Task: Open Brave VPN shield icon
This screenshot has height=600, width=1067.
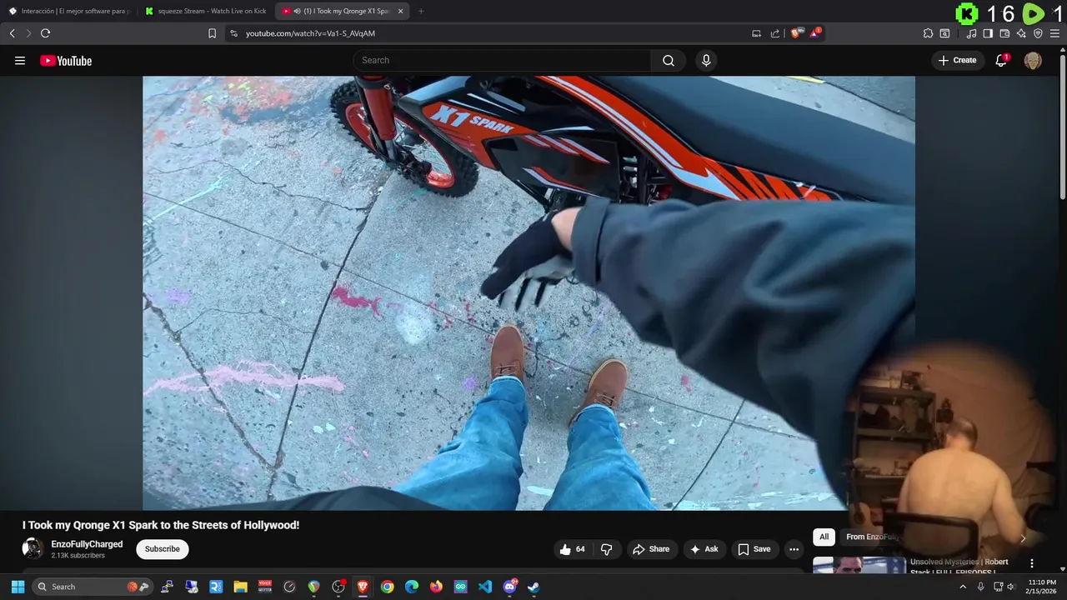Action: click(1038, 33)
